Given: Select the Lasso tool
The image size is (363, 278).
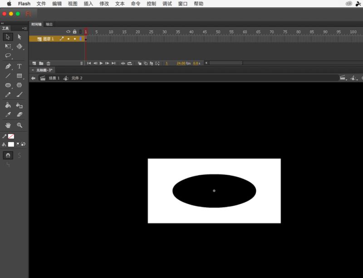Looking at the screenshot, I should click(8, 55).
